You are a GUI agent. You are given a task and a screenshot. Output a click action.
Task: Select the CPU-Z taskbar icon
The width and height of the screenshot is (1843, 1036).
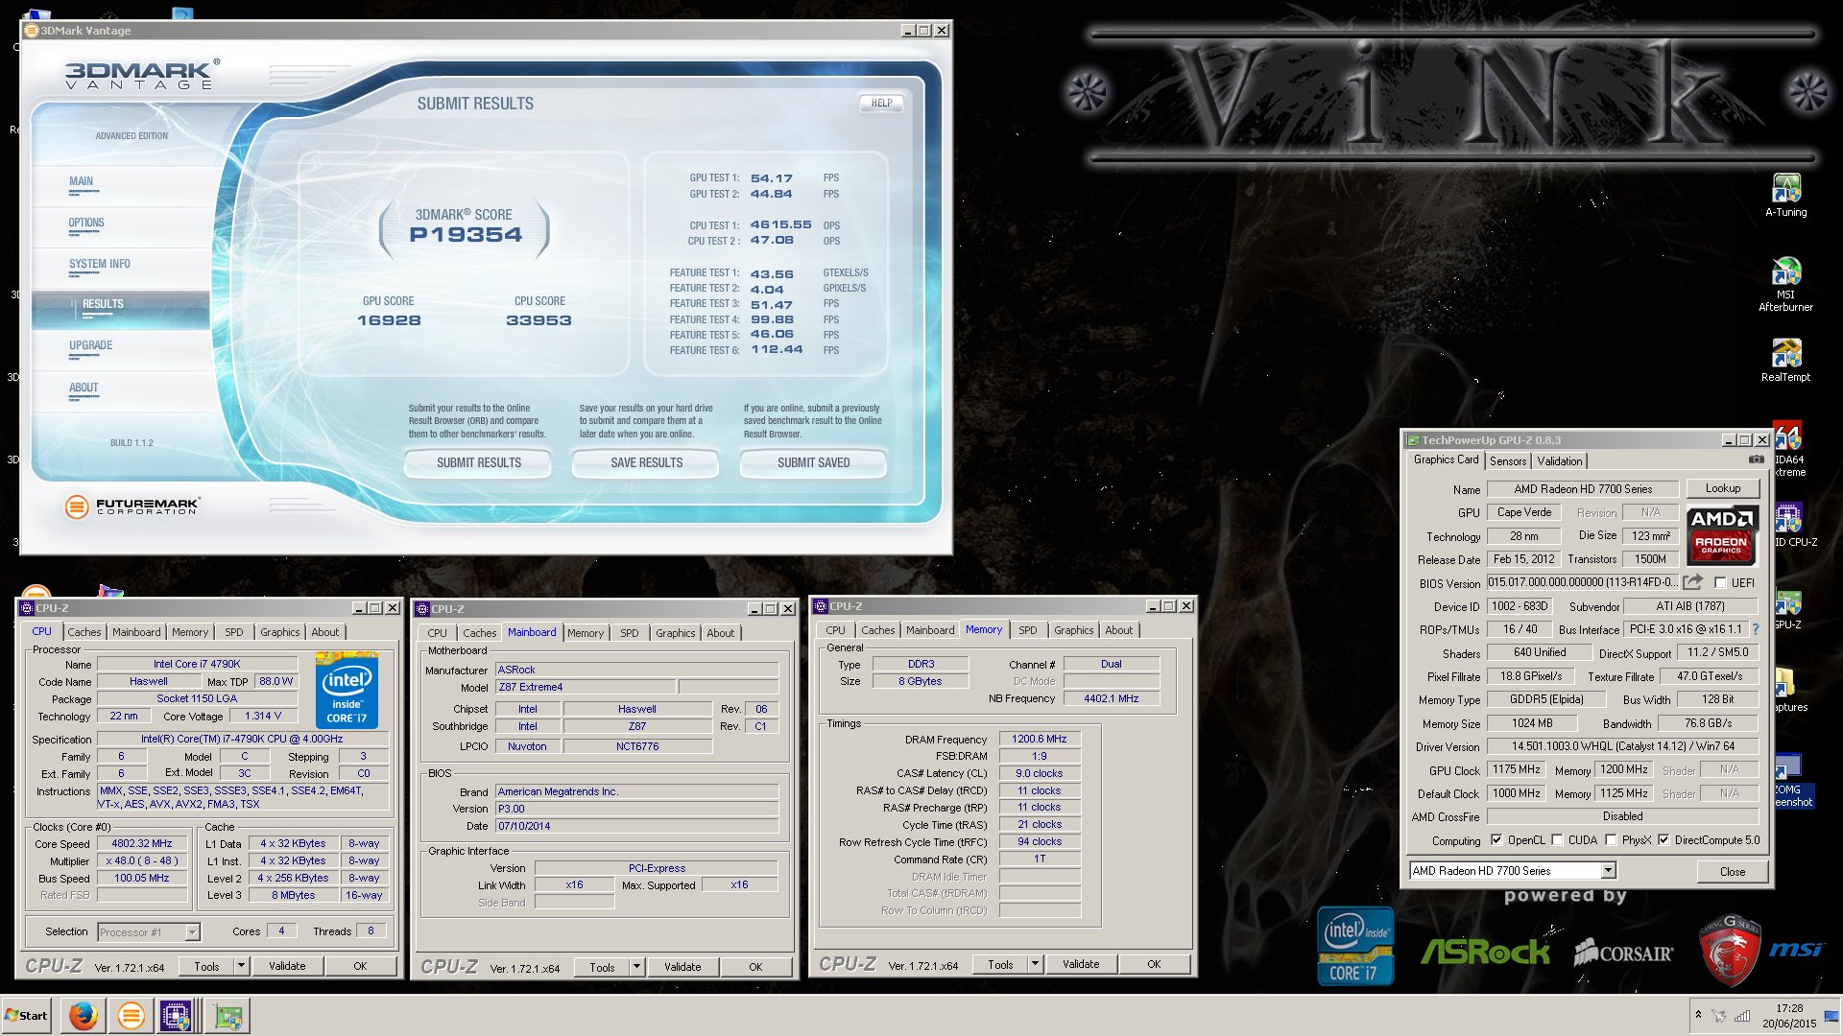coord(177,1015)
